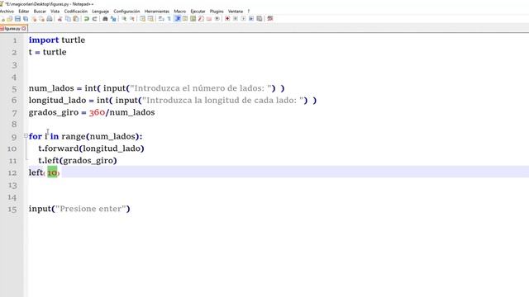Click the Zoom In toolbar icon
529x297 pixels.
(x=124, y=19)
